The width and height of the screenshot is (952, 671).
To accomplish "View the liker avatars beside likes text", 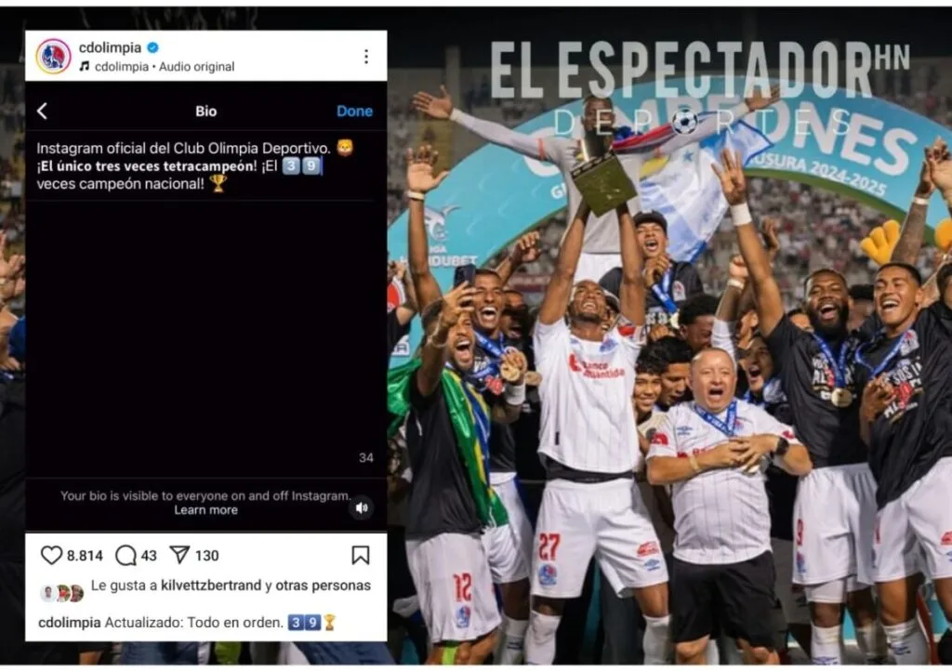I will coord(62,593).
